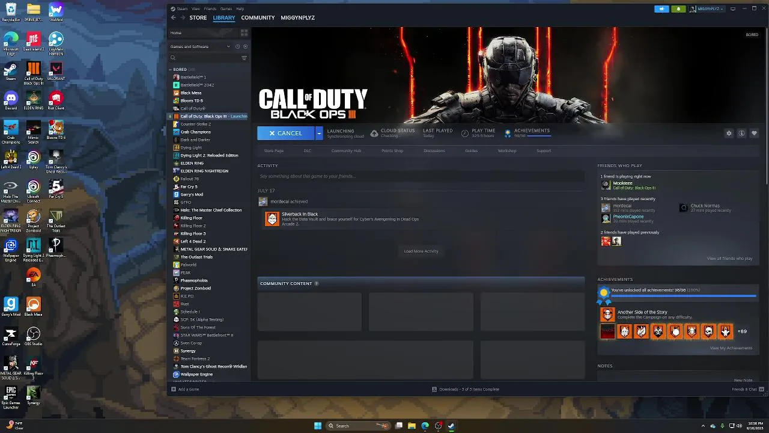Screen dimensions: 769x433
Task: Collapse the BORED collection
Action: point(170,70)
